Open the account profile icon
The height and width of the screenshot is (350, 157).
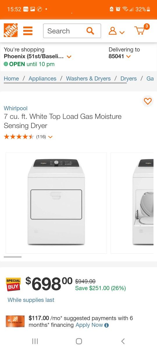click(x=116, y=31)
